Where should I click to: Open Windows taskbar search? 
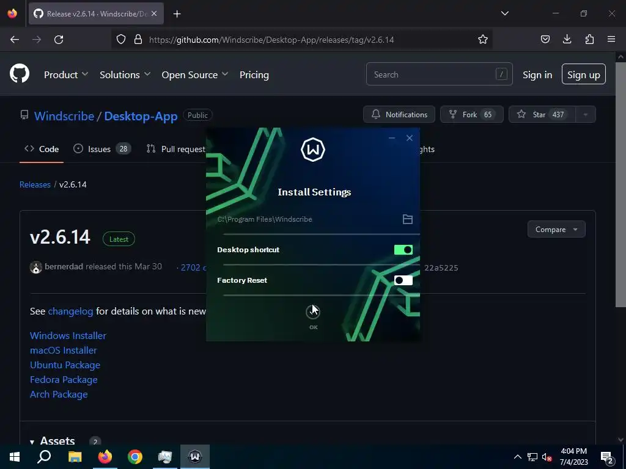(x=44, y=457)
